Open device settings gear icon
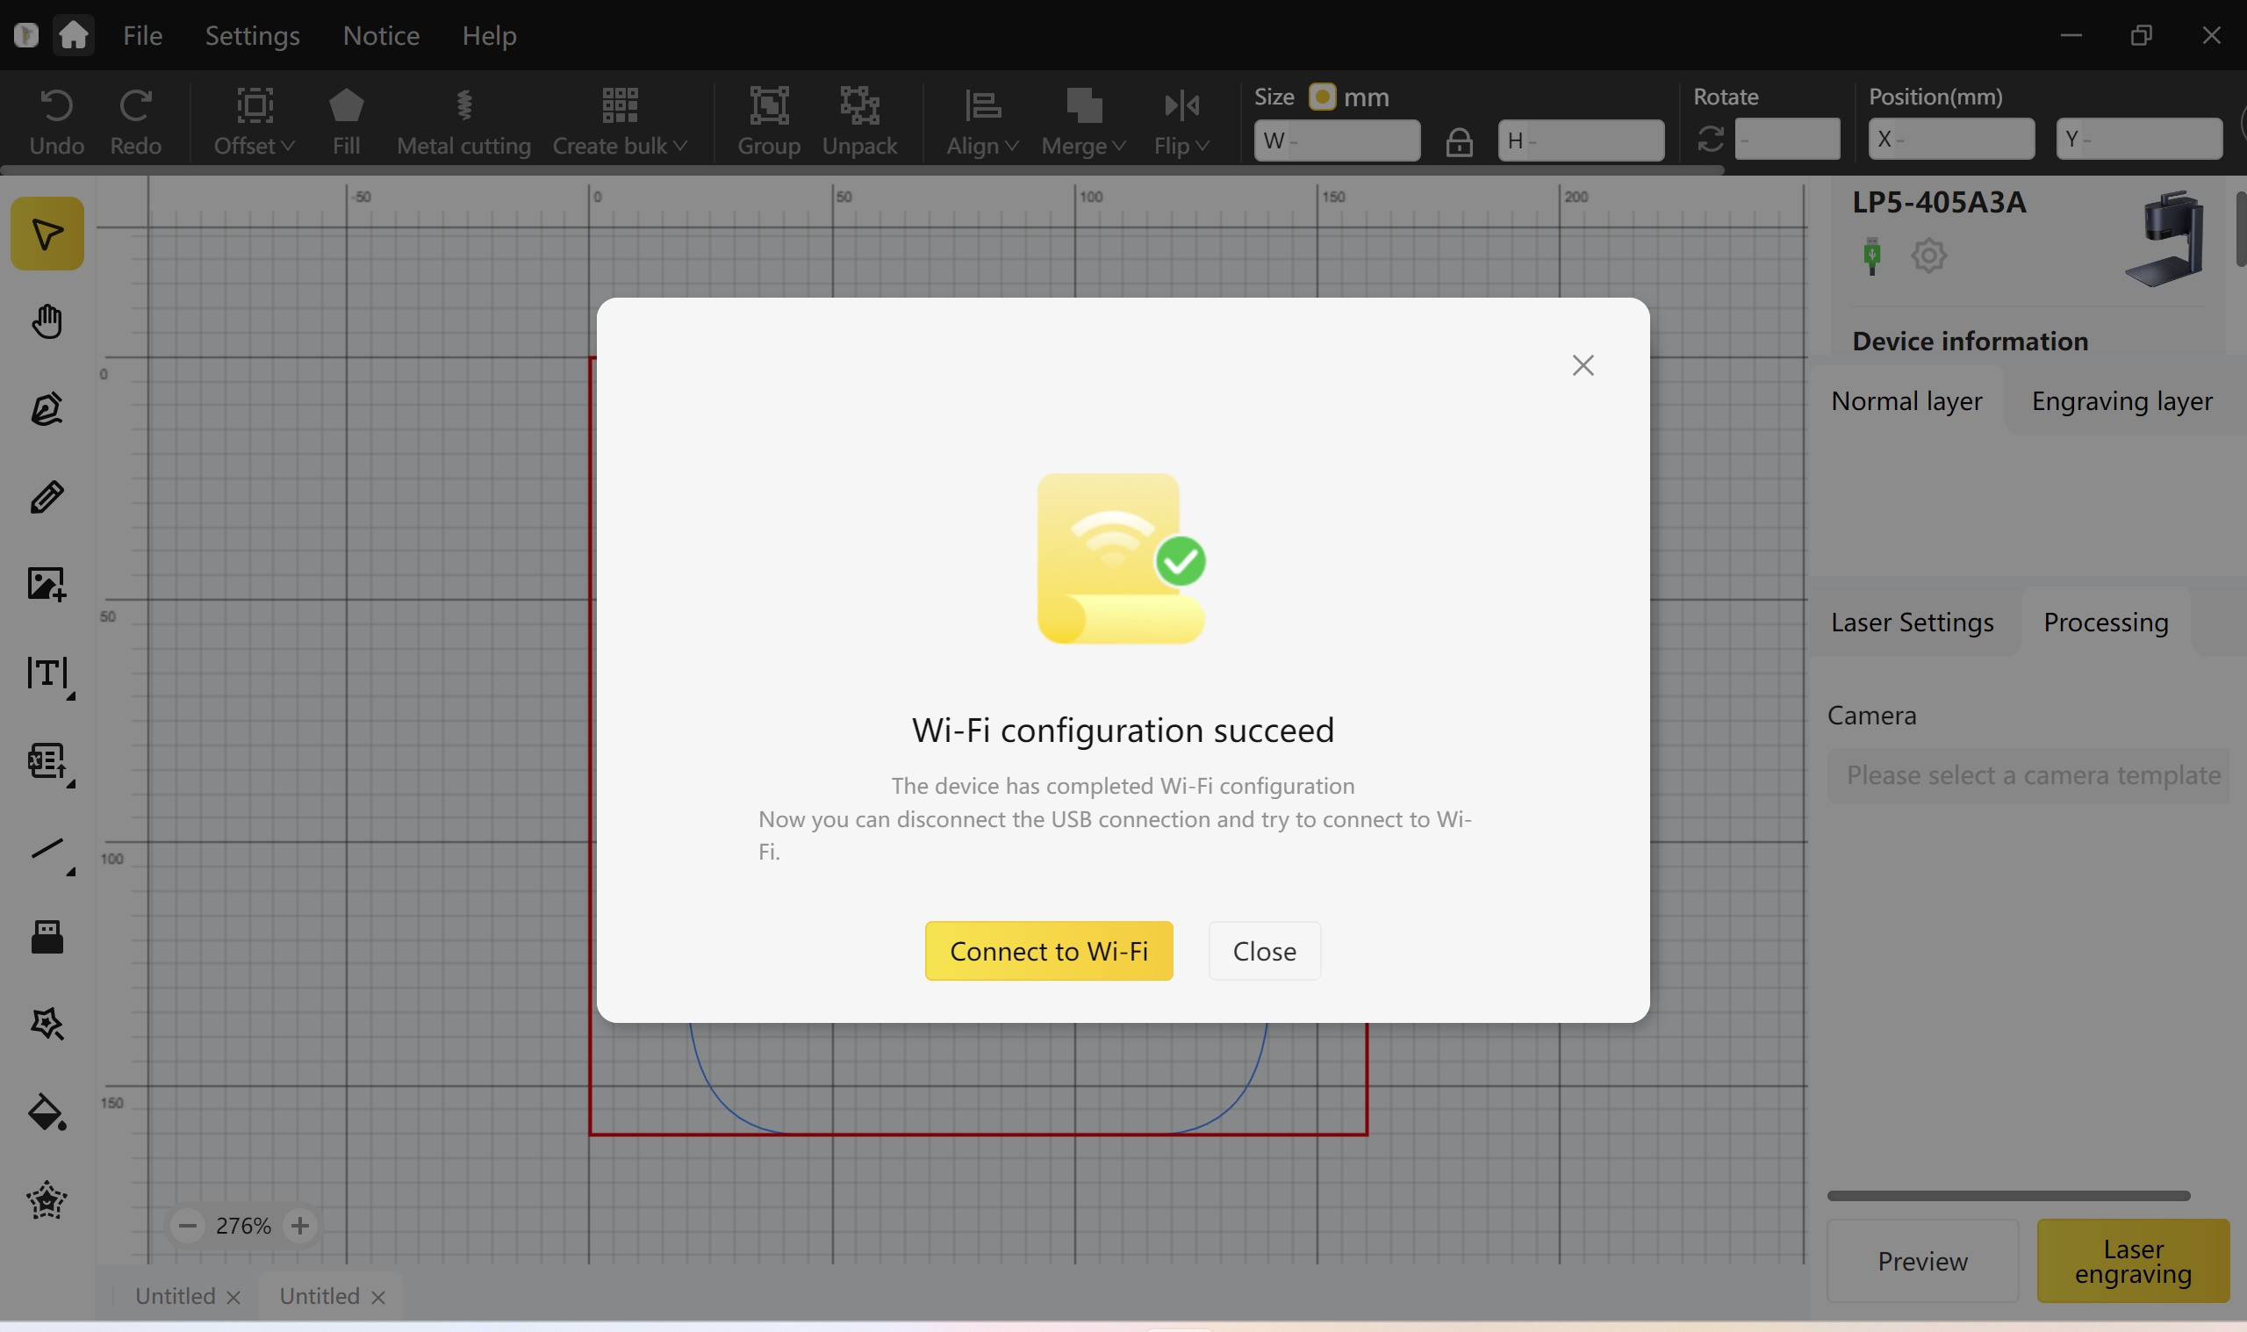Image resolution: width=2247 pixels, height=1332 pixels. (x=1928, y=256)
